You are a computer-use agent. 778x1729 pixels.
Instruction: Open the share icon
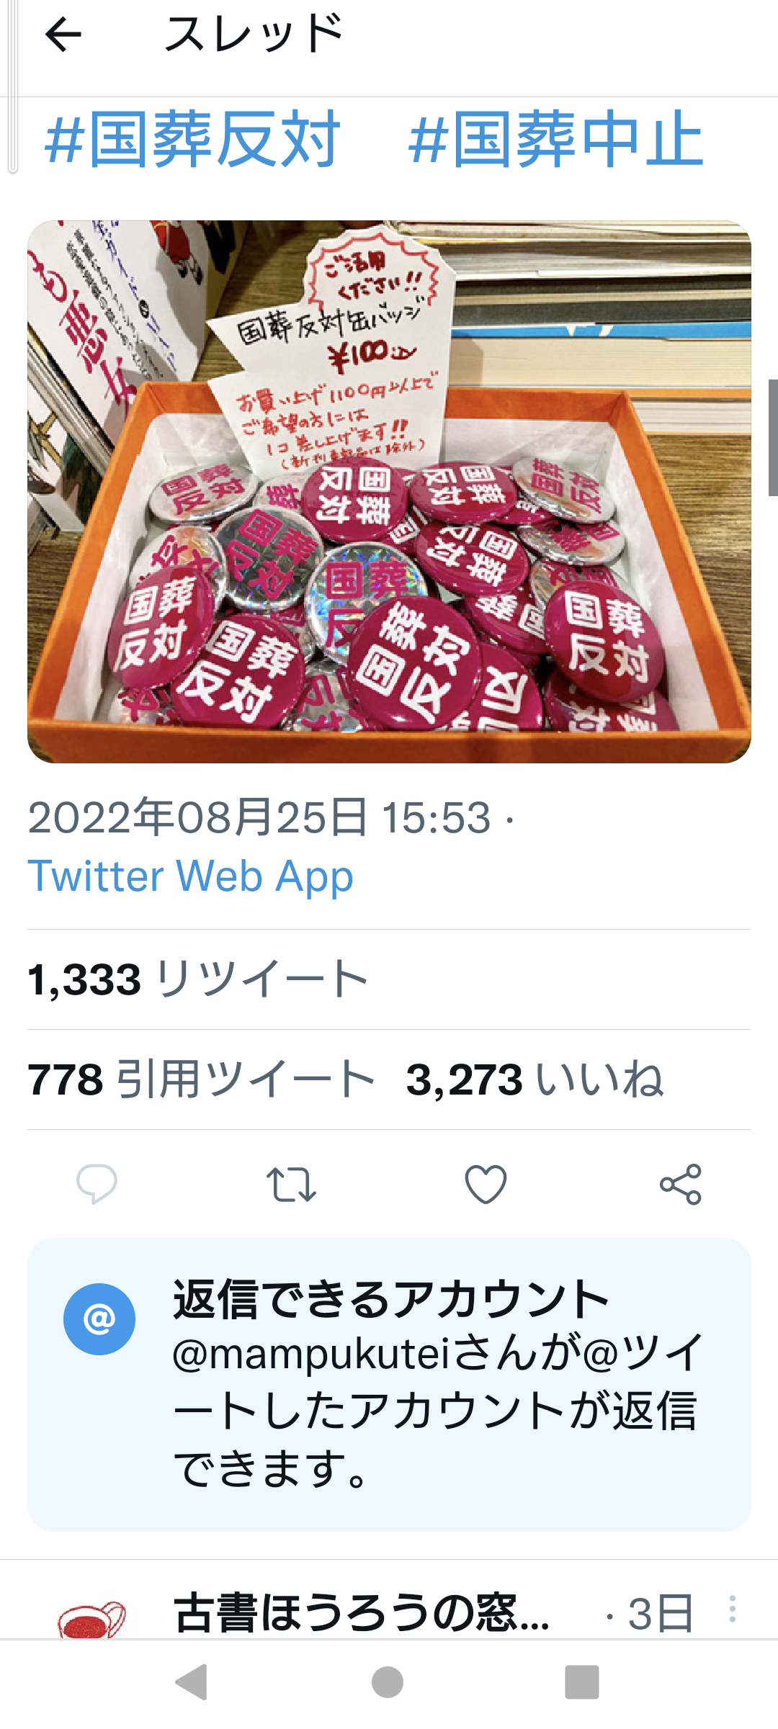point(681,1184)
